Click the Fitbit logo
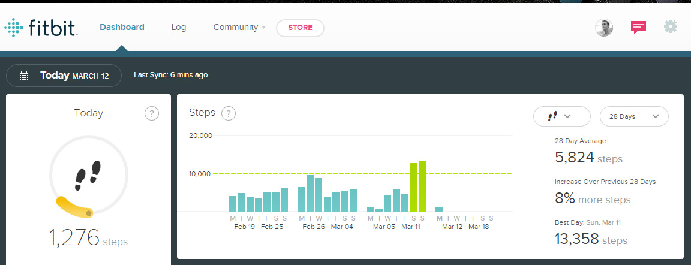Image resolution: width=691 pixels, height=265 pixels. [41, 28]
